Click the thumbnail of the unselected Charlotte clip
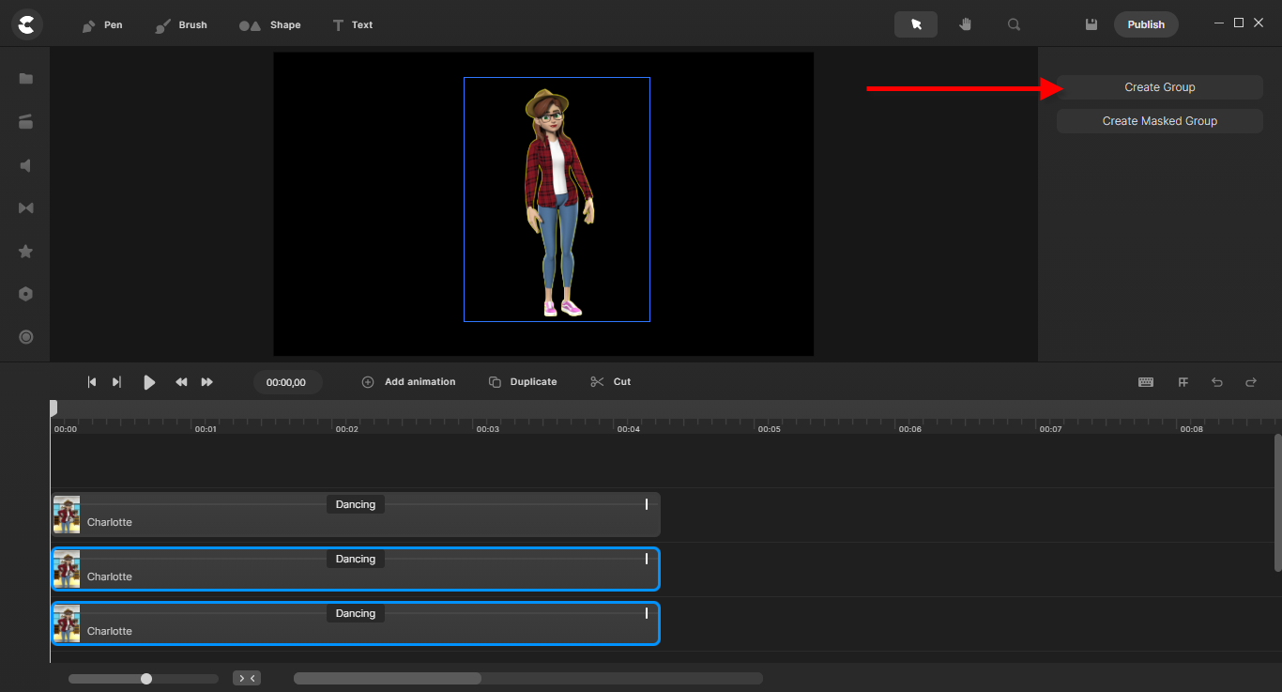 (x=67, y=515)
